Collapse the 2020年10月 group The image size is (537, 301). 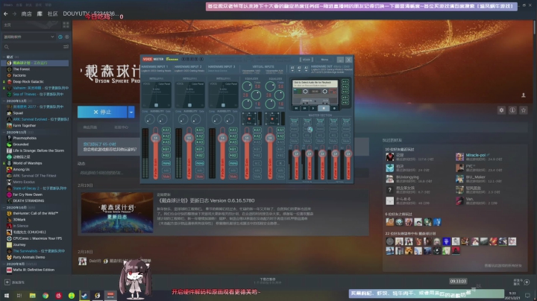(4, 207)
